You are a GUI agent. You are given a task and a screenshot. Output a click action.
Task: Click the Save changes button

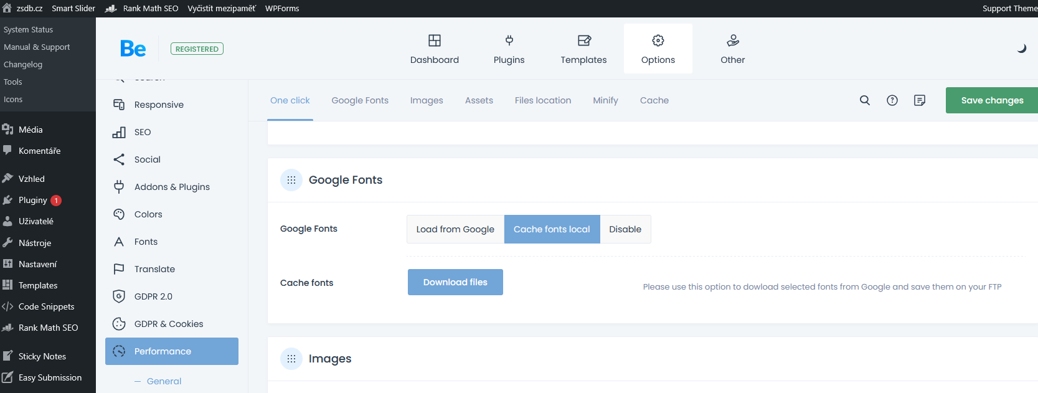991,100
